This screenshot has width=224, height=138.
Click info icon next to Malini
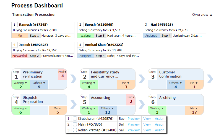pyautogui.click(x=75, y=124)
